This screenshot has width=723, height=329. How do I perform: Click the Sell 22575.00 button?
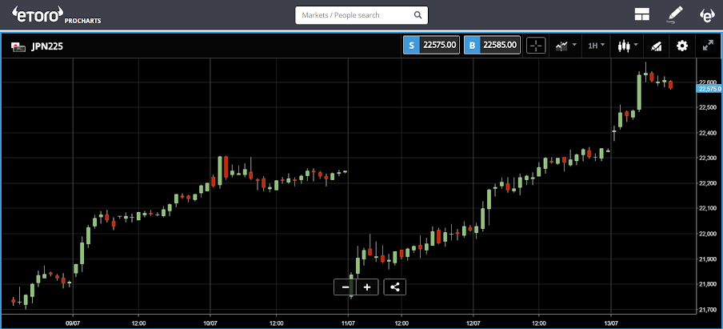pyautogui.click(x=431, y=45)
